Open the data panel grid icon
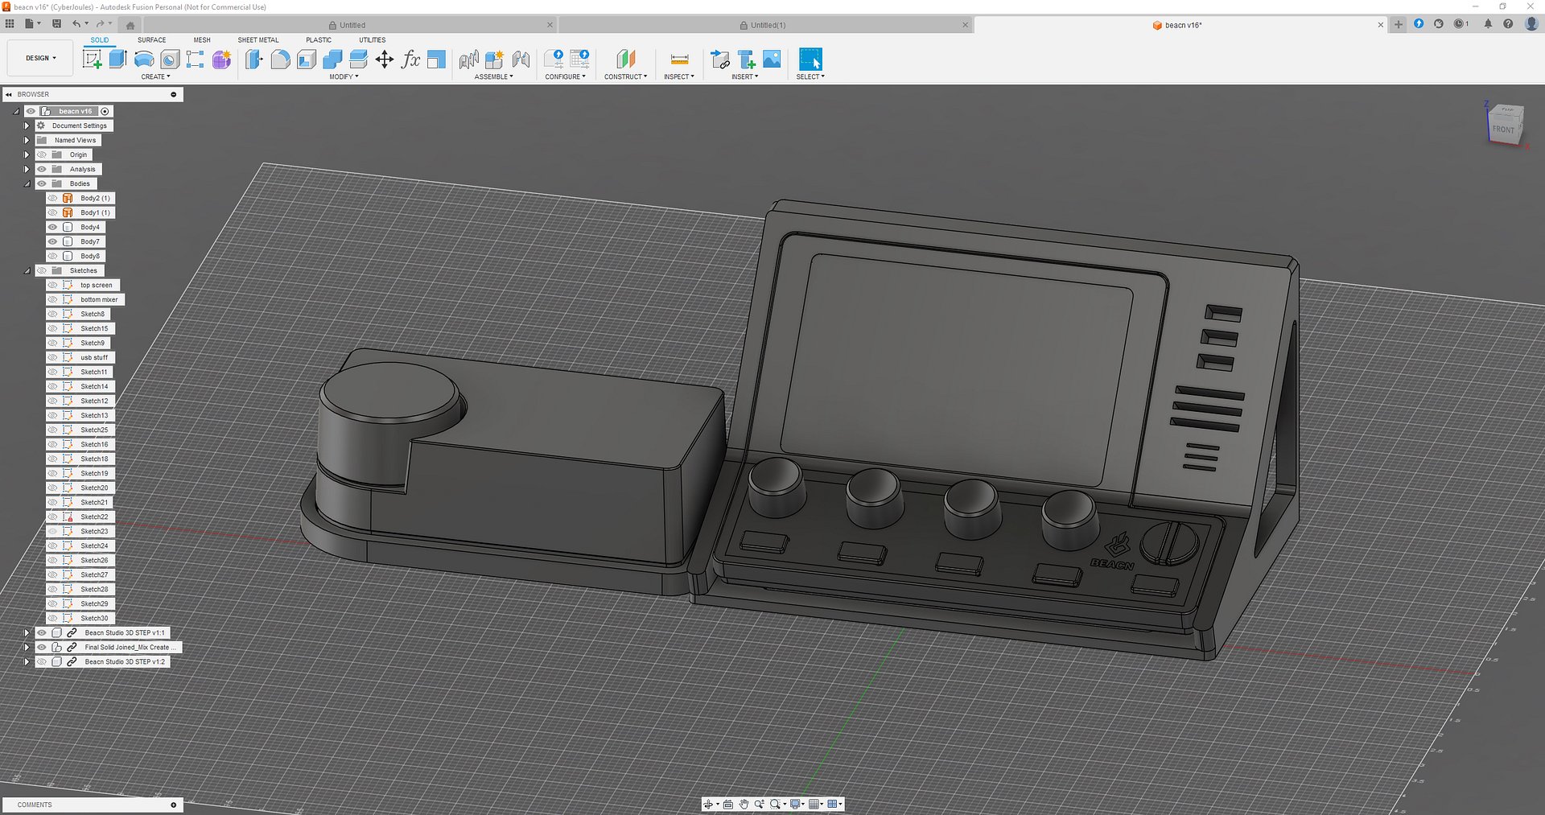The image size is (1545, 815). pos(10,24)
